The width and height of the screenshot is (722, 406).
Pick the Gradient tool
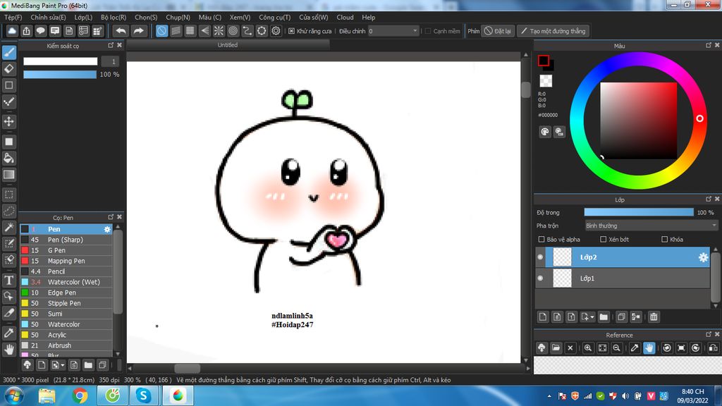tap(9, 175)
